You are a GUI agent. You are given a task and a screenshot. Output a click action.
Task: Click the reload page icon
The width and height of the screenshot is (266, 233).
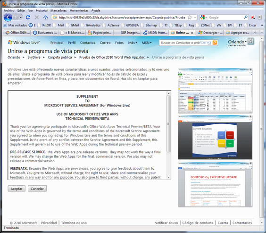tap(28, 17)
